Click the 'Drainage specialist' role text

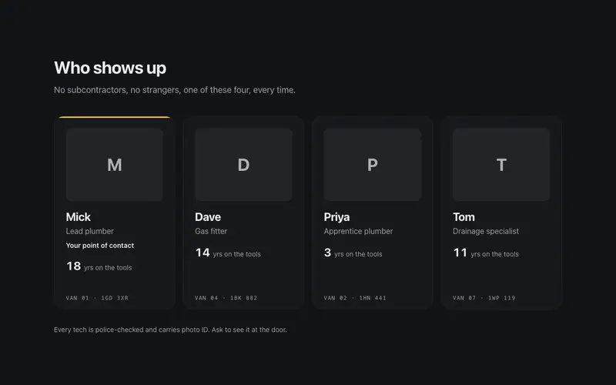coord(486,232)
